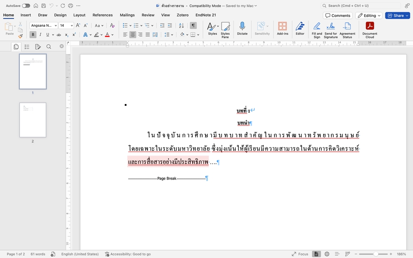Toggle Italic formatting
This screenshot has height=258, width=413.
pyautogui.click(x=40, y=34)
